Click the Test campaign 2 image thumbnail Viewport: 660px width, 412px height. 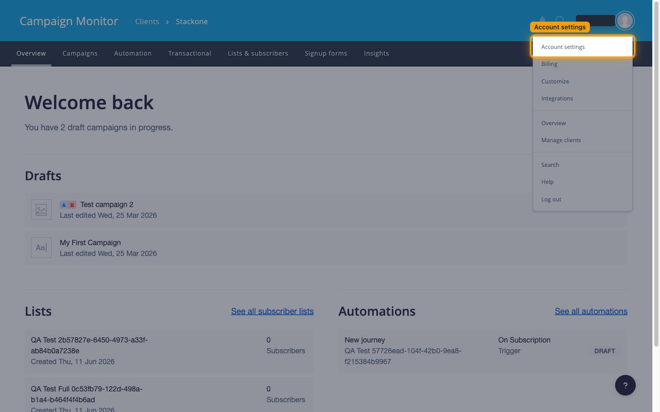pyautogui.click(x=41, y=210)
